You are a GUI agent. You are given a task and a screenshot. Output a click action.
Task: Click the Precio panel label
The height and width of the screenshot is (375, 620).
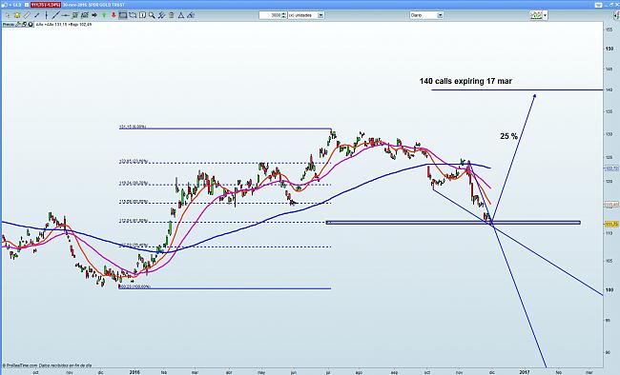pyautogui.click(x=9, y=25)
